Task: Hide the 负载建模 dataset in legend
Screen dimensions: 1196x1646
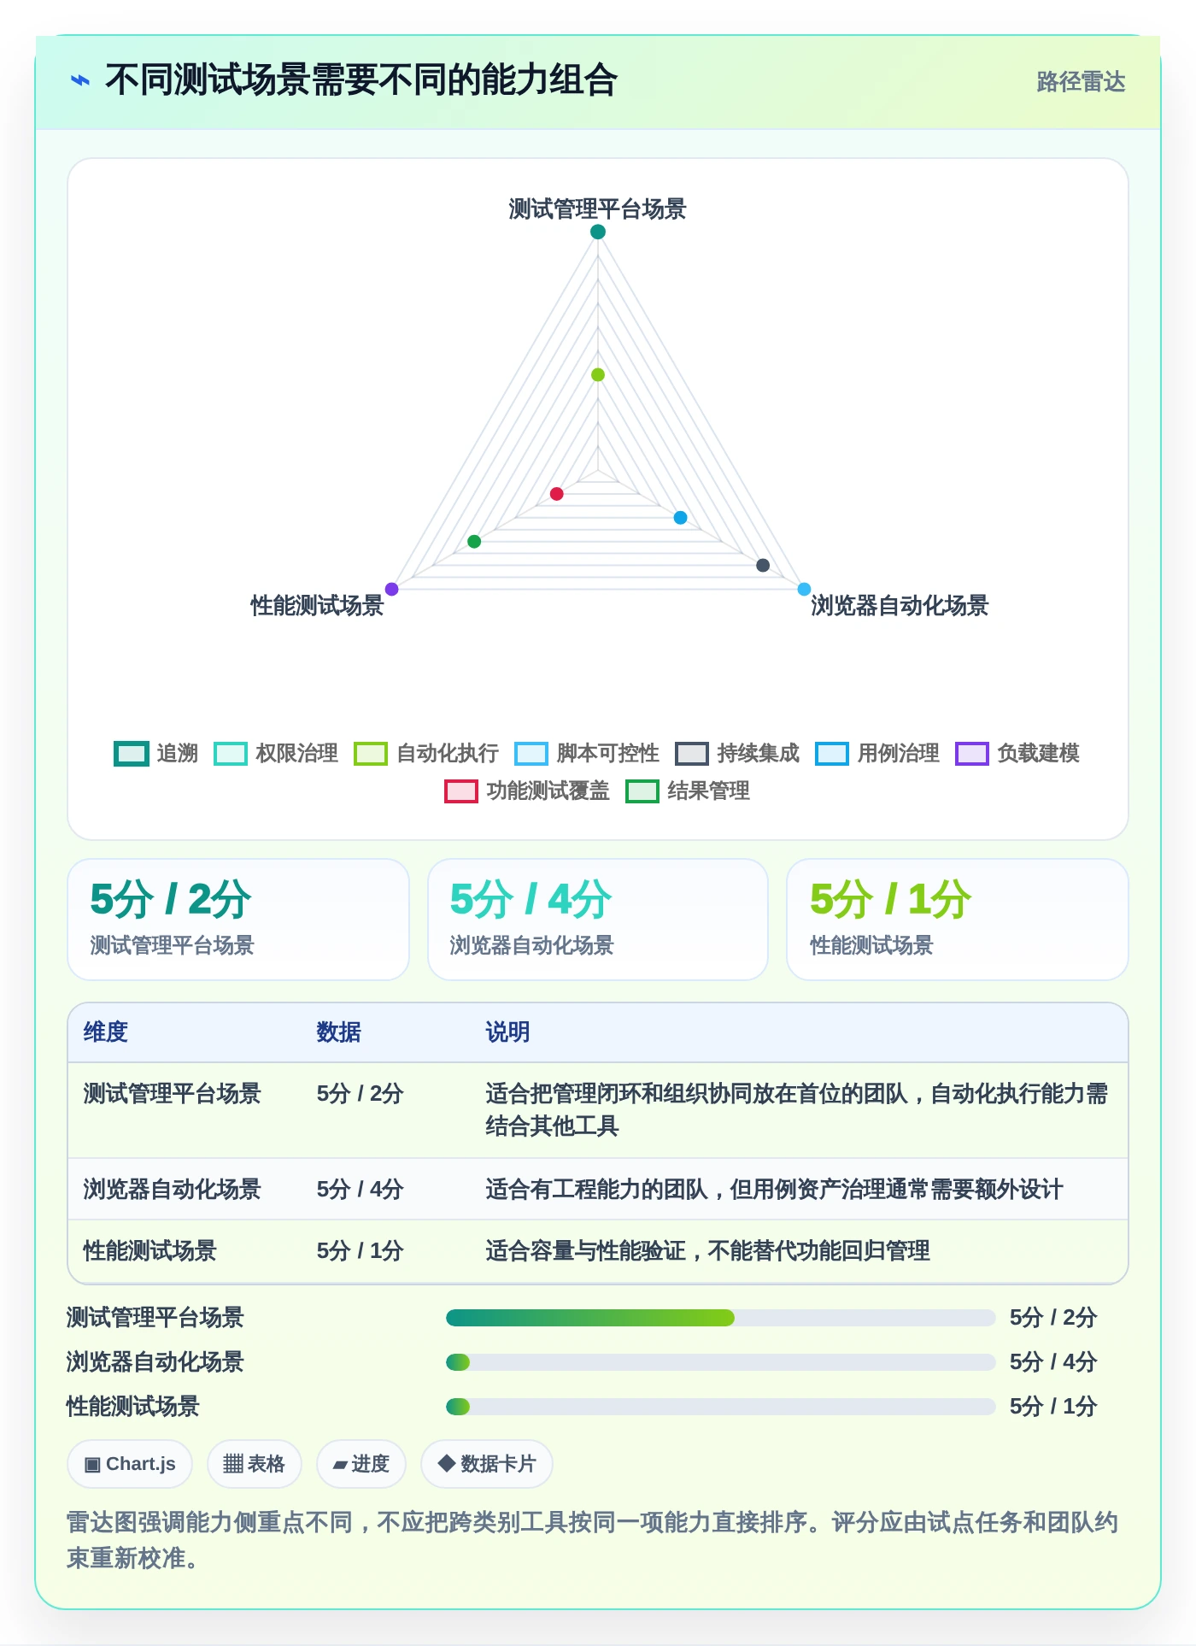Action: pos(1017,754)
